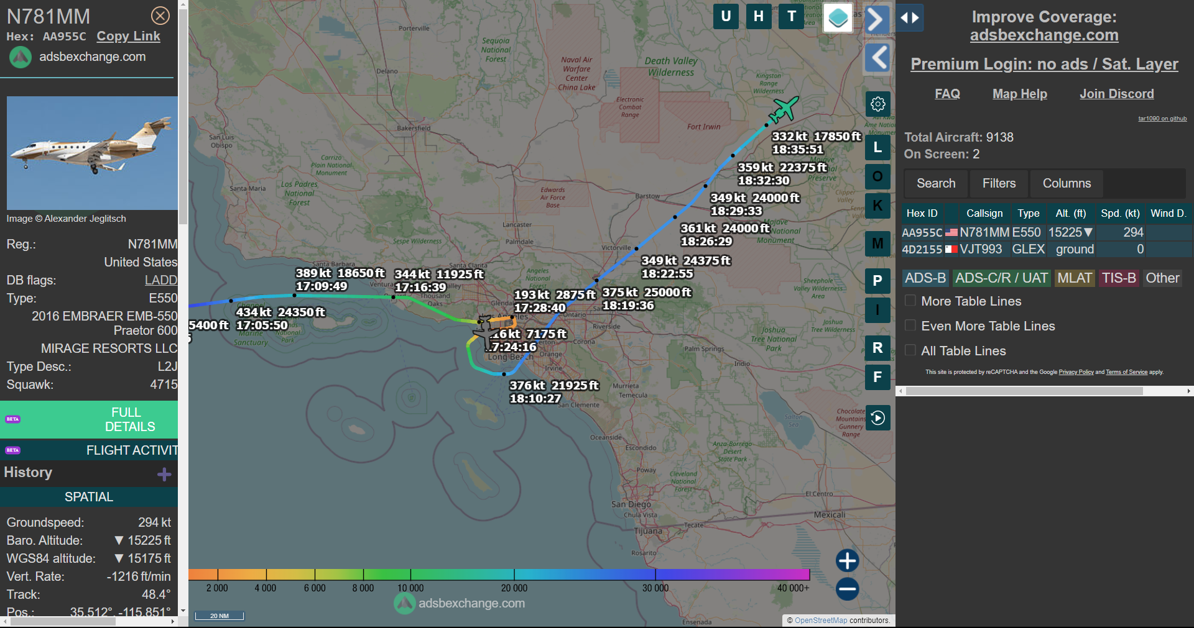Zoom out with the minus button
1194x628 pixels.
[847, 589]
